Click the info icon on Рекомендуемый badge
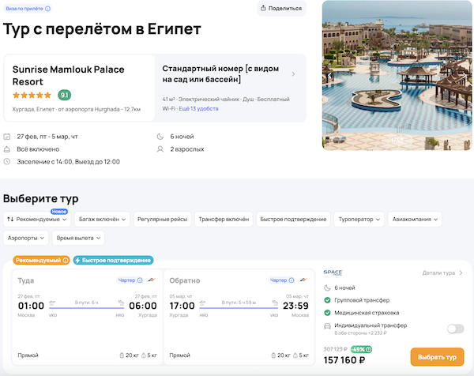The height and width of the screenshot is (376, 474). point(66,260)
